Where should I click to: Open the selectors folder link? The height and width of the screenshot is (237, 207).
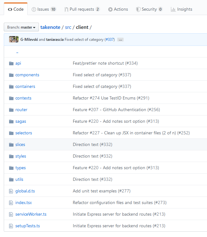pos(24,133)
